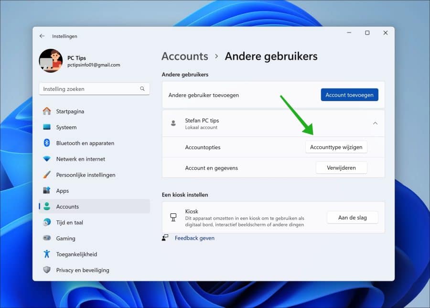430x308 pixels.
Task: Click the Account toevoegen button
Action: (x=349, y=95)
